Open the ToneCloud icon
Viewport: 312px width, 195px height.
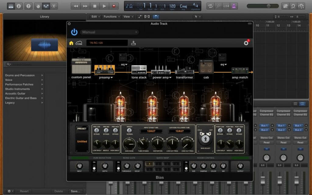click(79, 43)
